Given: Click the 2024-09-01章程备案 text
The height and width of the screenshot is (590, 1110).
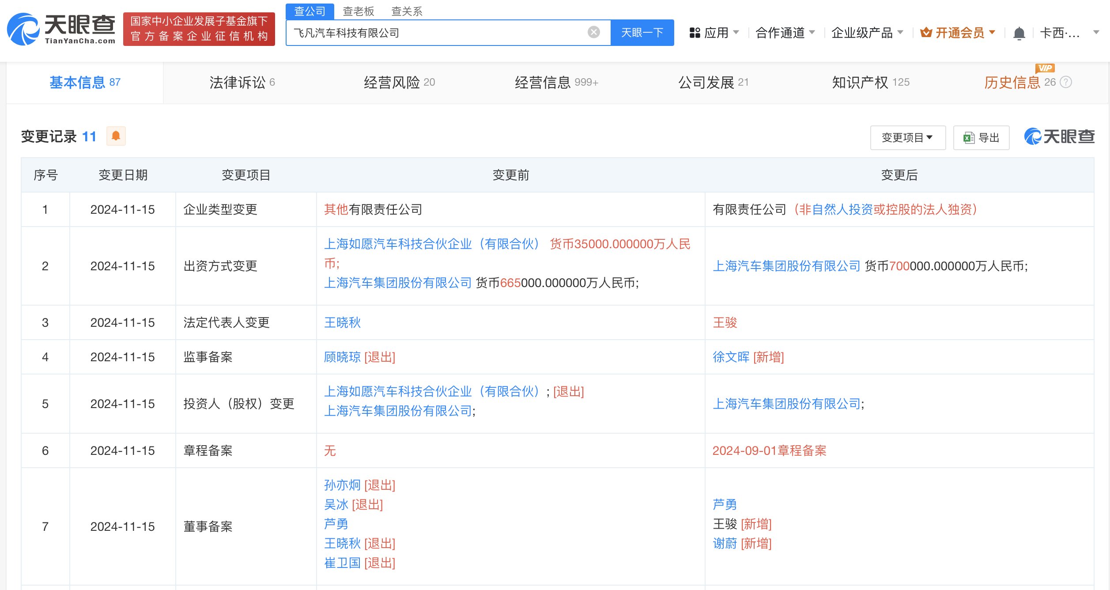Looking at the screenshot, I should 770,450.
